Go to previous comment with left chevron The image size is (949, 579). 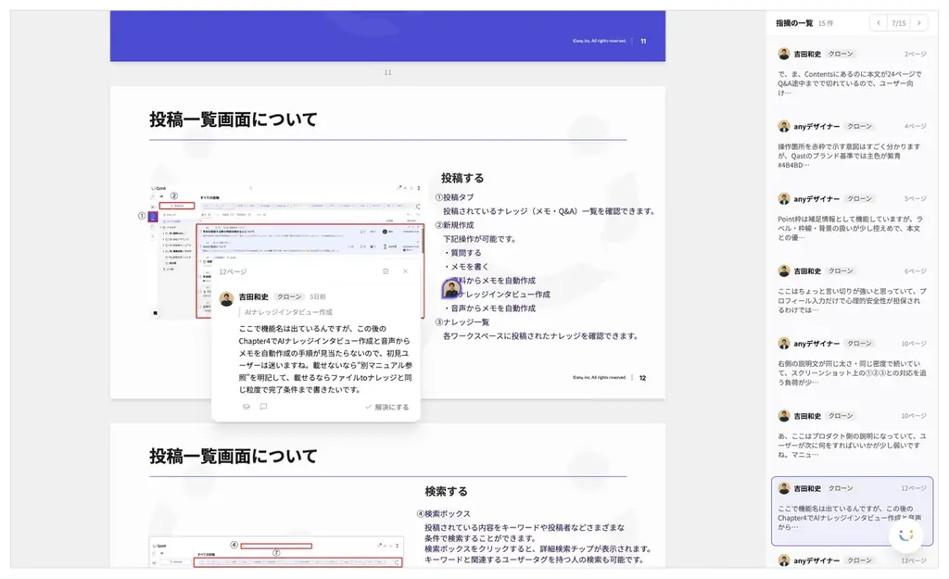[879, 23]
